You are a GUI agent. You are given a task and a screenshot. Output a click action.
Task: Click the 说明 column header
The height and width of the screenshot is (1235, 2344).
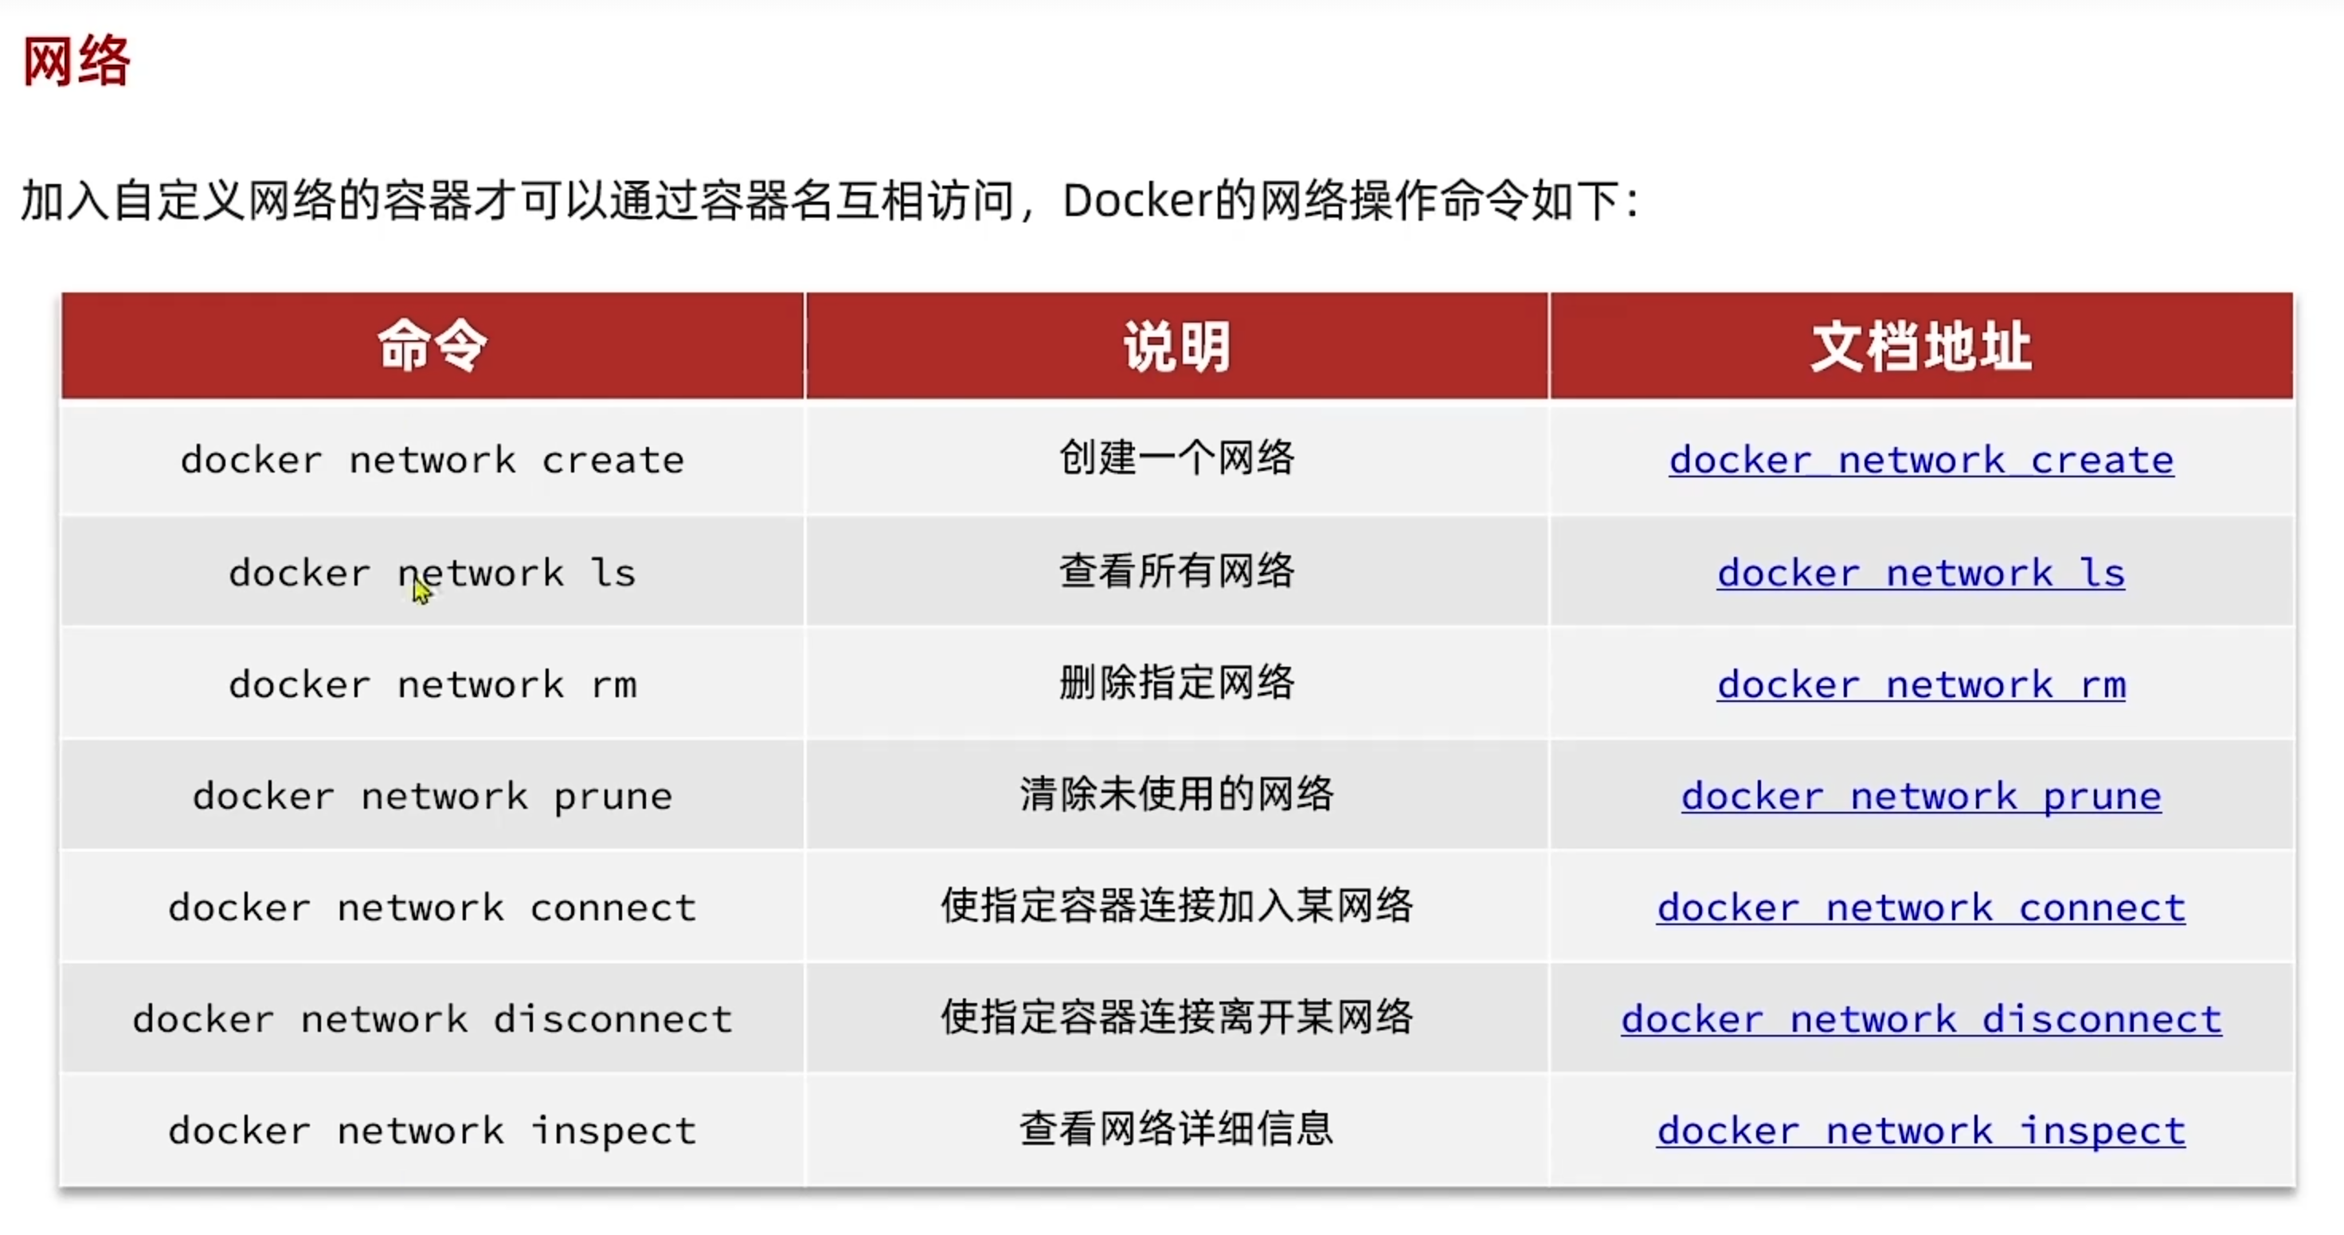click(x=1176, y=346)
